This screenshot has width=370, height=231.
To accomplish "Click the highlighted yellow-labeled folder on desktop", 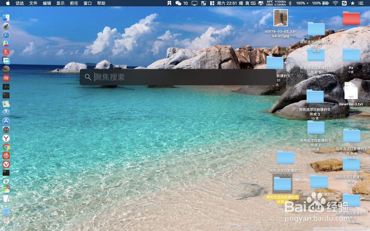I will tap(282, 184).
